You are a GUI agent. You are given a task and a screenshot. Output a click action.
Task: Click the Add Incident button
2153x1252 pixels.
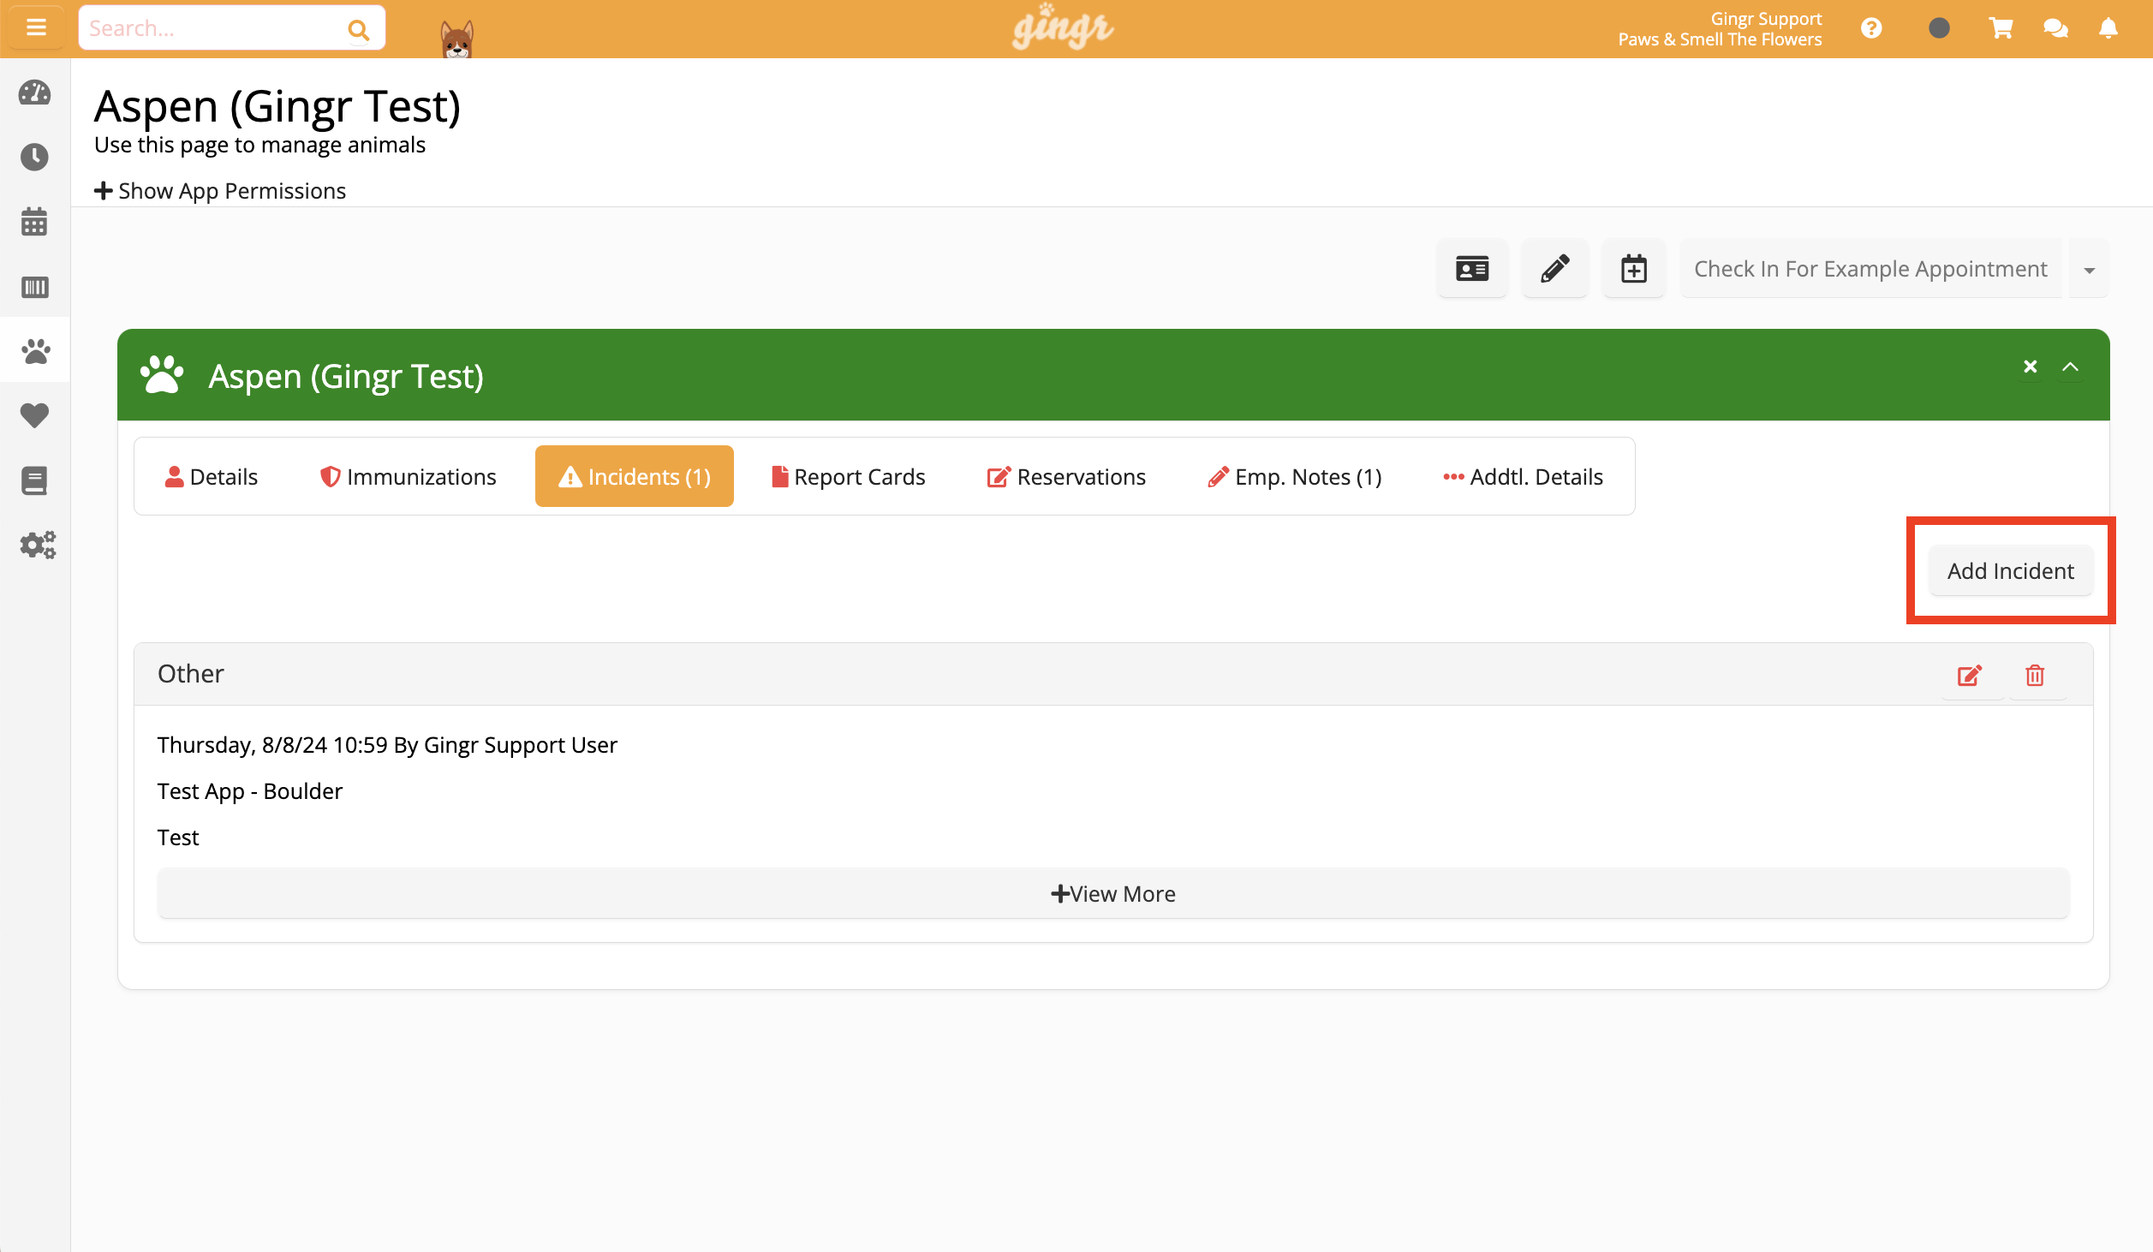pyautogui.click(x=2011, y=570)
